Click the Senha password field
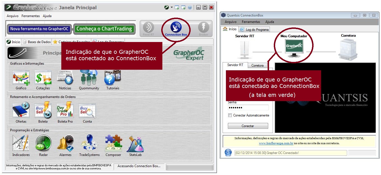 (x=248, y=108)
